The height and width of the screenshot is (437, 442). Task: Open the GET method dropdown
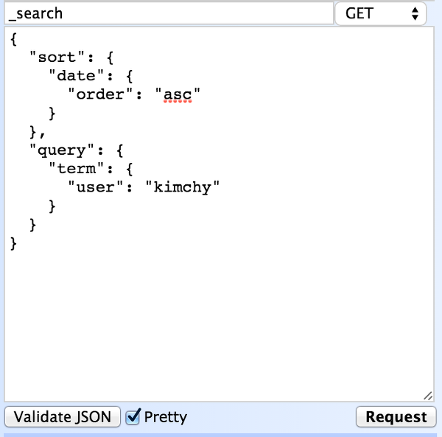pos(381,13)
